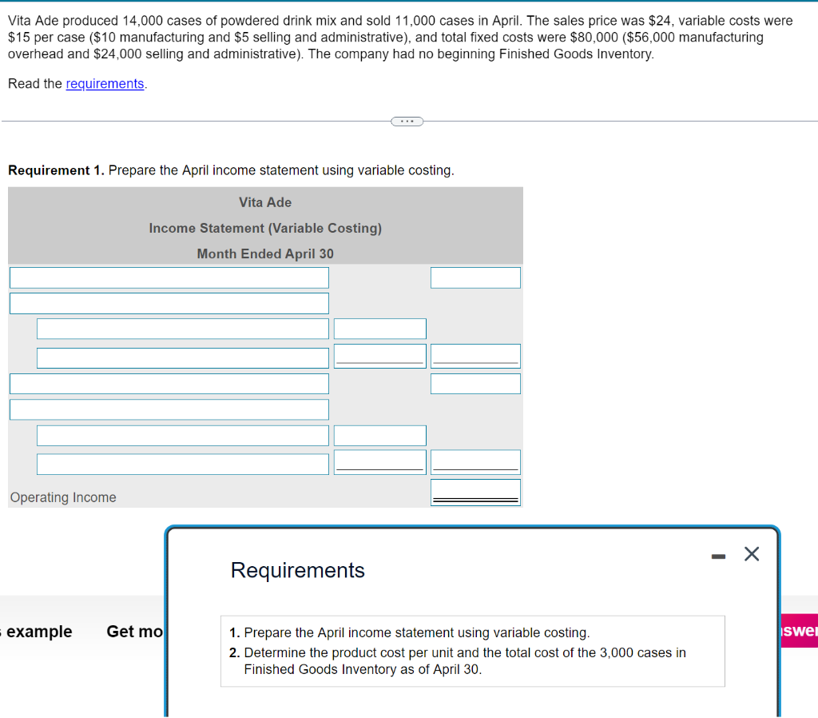The height and width of the screenshot is (718, 818).
Task: Click the 'Operating Income' row label
Action: coord(63,497)
